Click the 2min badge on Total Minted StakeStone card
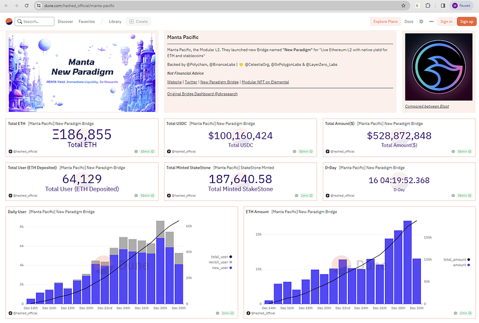 click(307, 196)
